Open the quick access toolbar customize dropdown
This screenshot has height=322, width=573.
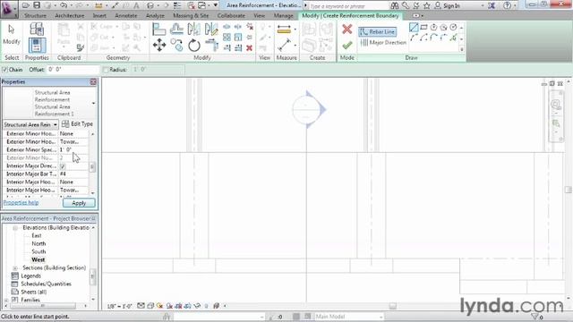[x=216, y=5]
